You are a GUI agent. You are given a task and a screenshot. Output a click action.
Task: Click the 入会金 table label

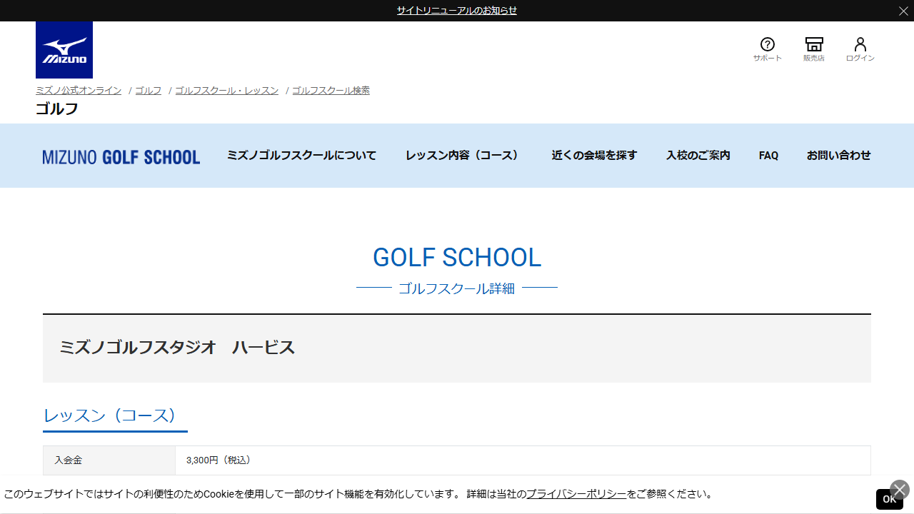[x=69, y=460]
